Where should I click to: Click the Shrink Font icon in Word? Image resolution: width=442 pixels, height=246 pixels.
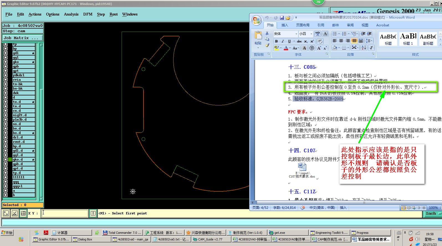(x=325, y=48)
